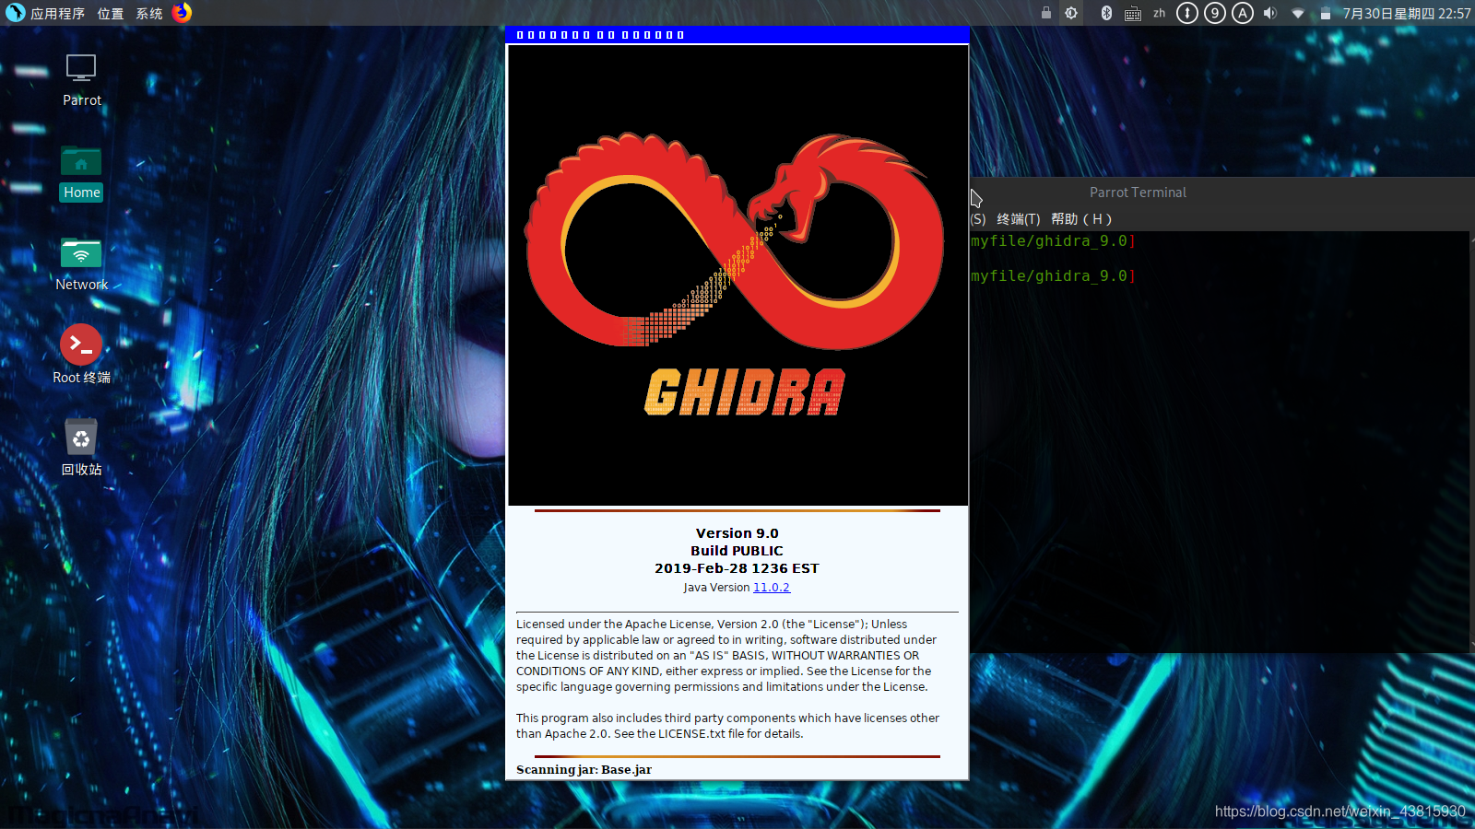Click the third party components license paragraph
Viewport: 1475px width, 829px height.
[x=727, y=726]
